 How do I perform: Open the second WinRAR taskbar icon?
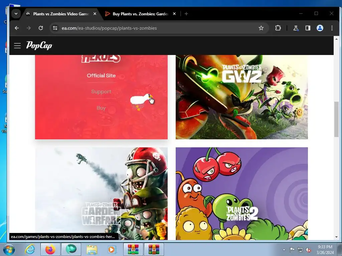coord(154,249)
